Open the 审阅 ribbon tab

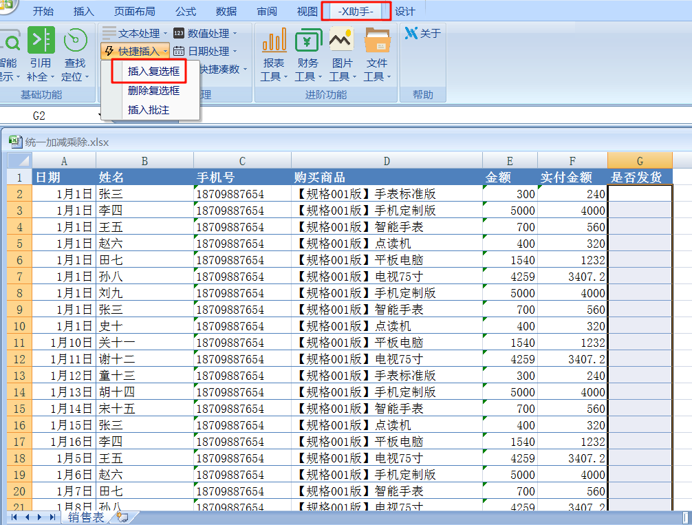tap(267, 11)
